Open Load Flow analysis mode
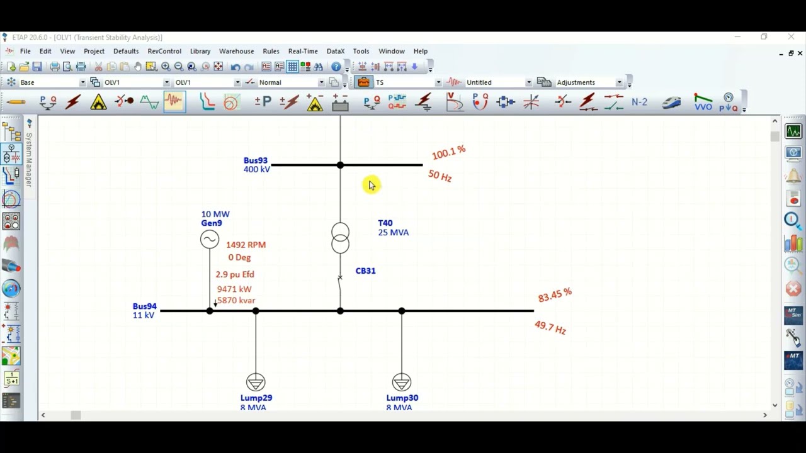 48,102
